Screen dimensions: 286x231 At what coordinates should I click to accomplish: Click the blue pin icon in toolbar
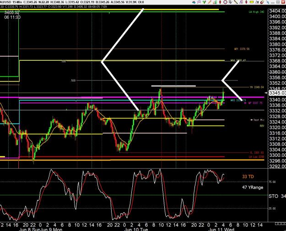[267, 2]
